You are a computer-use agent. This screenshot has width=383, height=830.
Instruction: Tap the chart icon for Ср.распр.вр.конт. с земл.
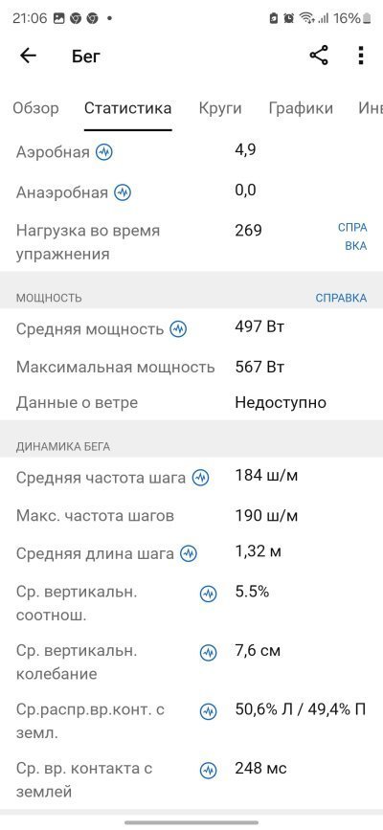(x=208, y=712)
